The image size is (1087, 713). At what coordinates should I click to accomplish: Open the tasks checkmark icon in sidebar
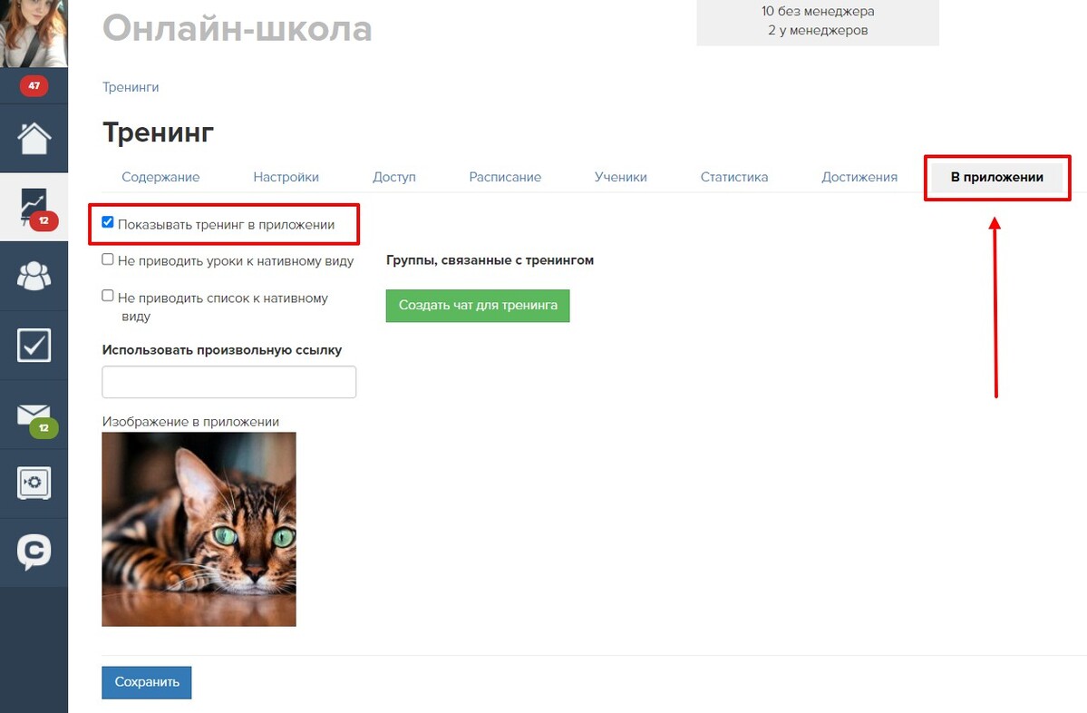click(x=34, y=345)
